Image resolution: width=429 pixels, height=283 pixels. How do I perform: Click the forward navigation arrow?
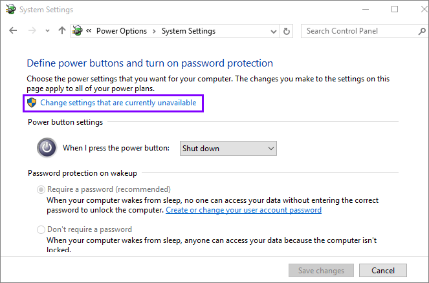(31, 31)
